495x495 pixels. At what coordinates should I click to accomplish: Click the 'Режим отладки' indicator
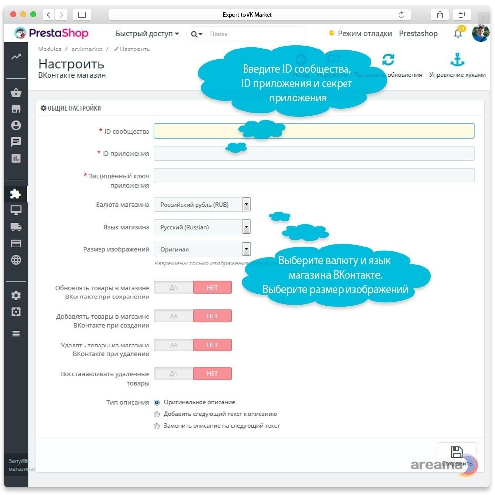click(360, 34)
